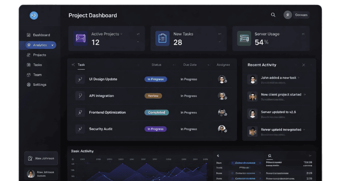Click the API Integration assignee avatar

pos(222,96)
